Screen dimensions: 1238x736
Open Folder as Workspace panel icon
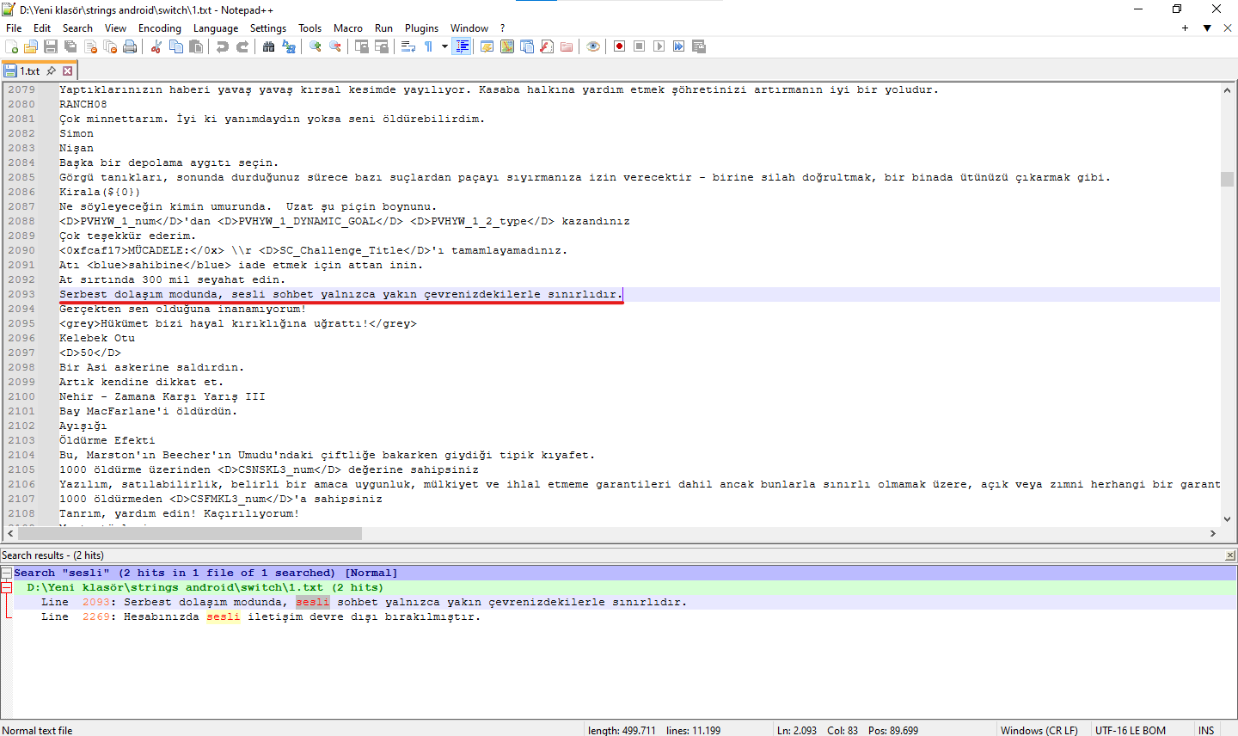pyautogui.click(x=566, y=46)
